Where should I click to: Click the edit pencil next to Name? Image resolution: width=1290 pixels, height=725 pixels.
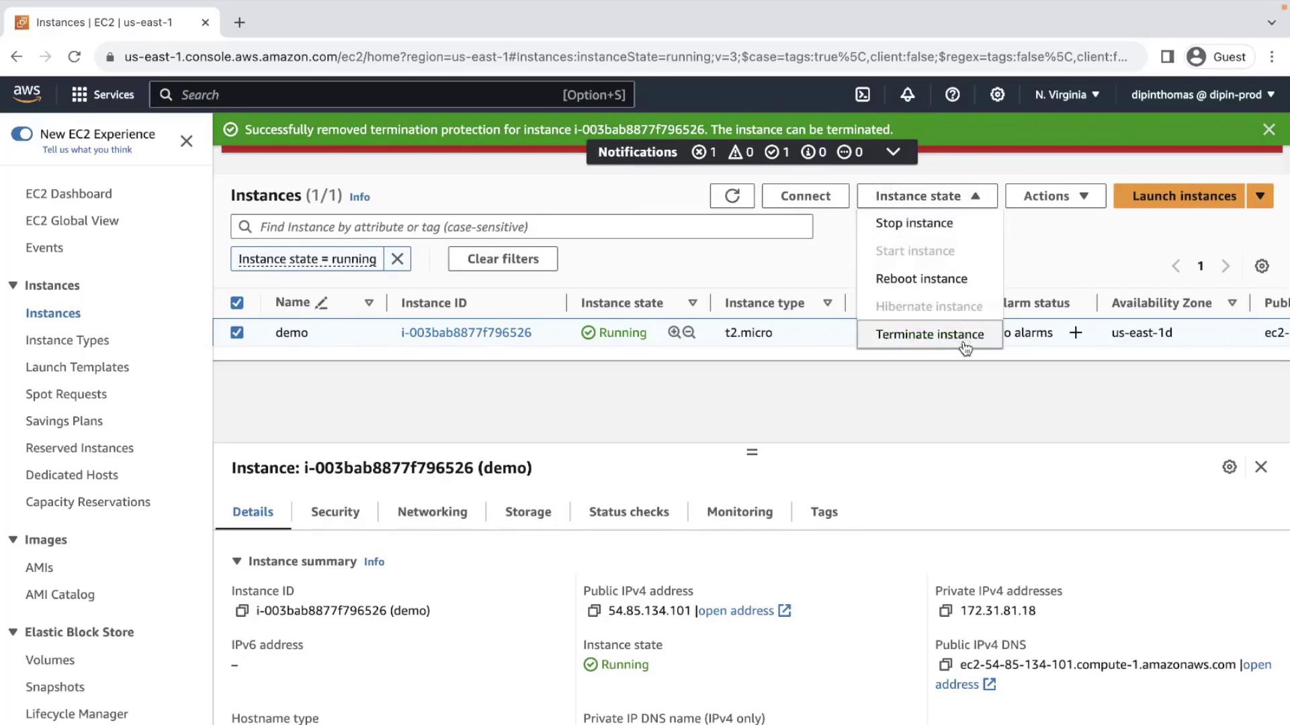coord(322,303)
